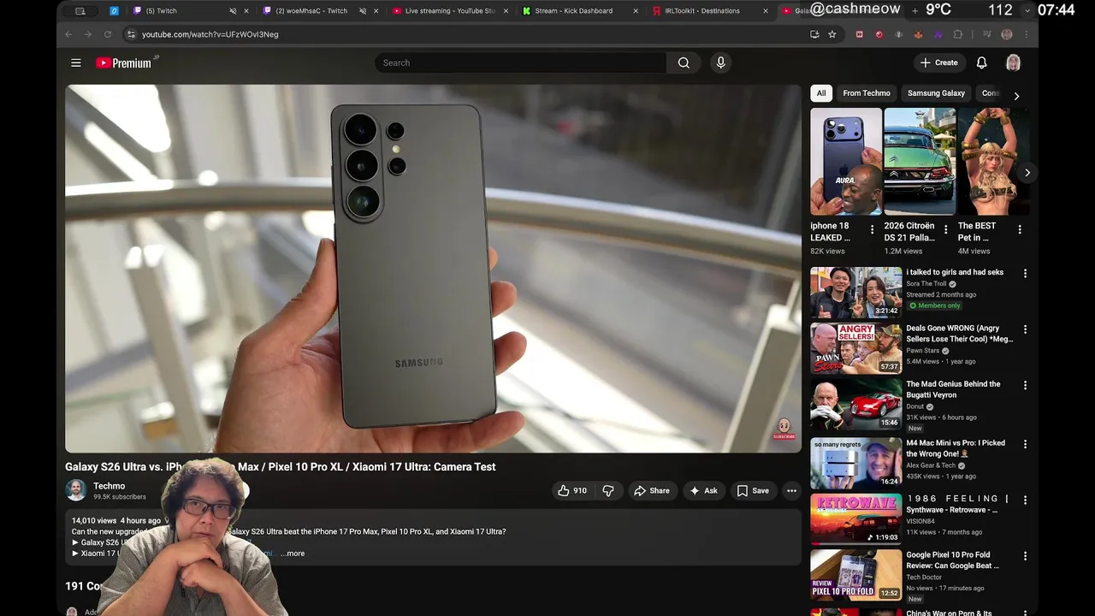
Task: Open Techmo channel avatar
Action: point(76,490)
